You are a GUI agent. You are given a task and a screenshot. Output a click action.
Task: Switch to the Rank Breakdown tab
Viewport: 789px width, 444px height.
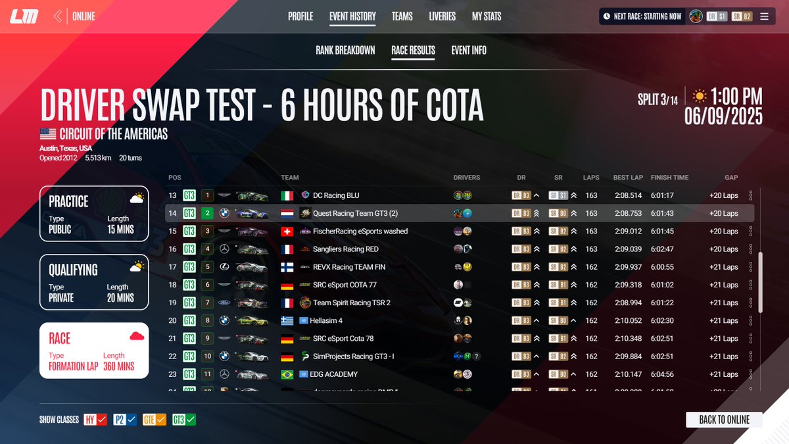tap(345, 50)
